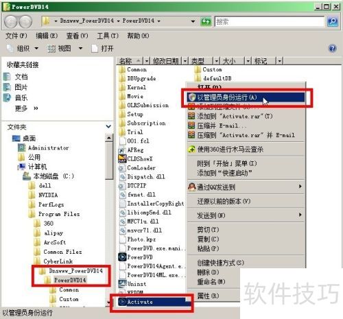Open the 编辑(E) menu
Image resolution: width=343 pixels, height=319 pixels.
point(47,36)
